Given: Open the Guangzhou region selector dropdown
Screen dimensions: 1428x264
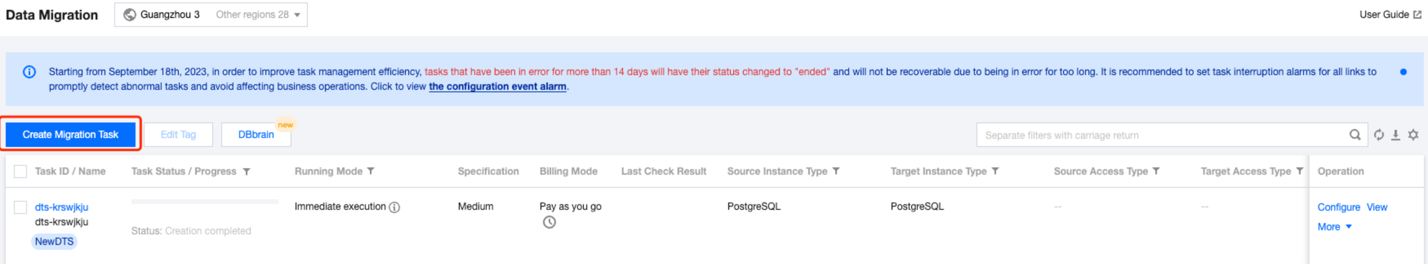Looking at the screenshot, I should [x=211, y=15].
